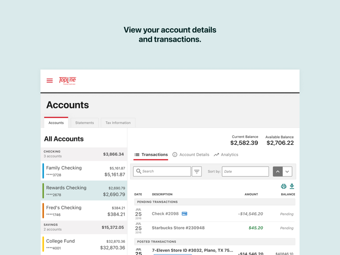Collapse the Savings accounts group header
The image size is (340, 255).
click(84, 227)
